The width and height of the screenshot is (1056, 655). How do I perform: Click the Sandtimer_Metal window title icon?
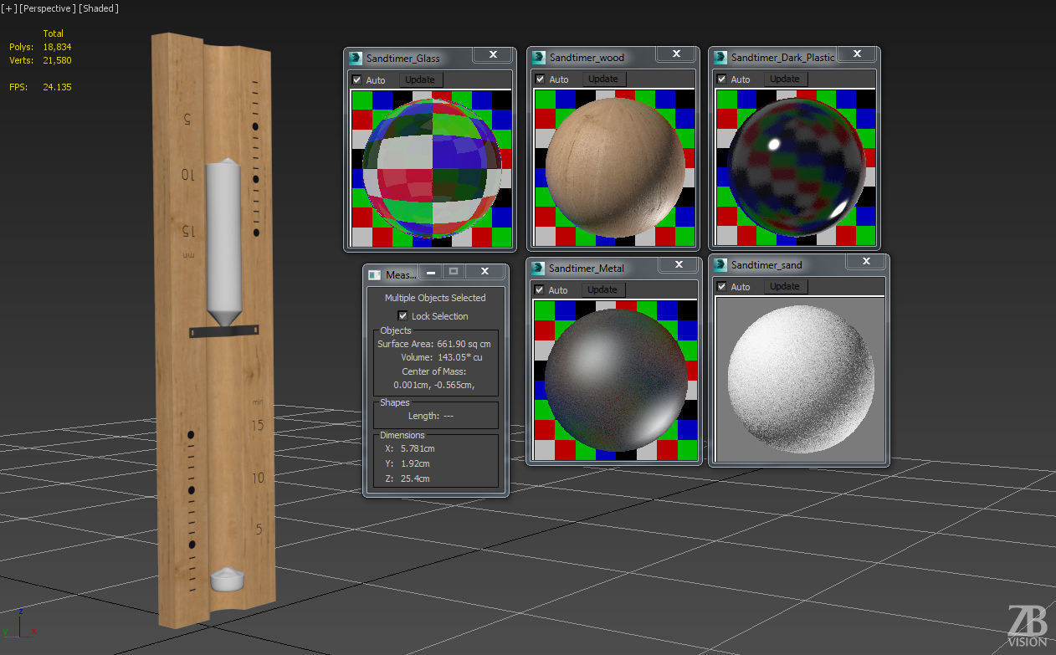538,268
